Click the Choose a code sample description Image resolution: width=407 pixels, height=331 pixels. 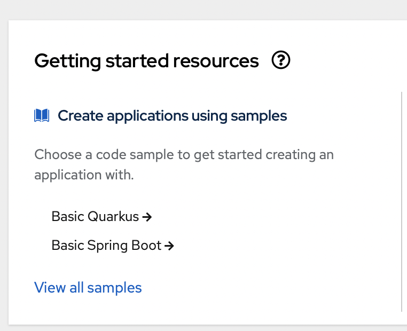[184, 155]
